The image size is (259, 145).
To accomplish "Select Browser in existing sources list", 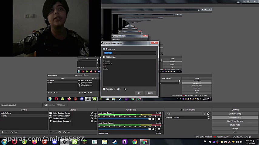I will coord(107,61).
